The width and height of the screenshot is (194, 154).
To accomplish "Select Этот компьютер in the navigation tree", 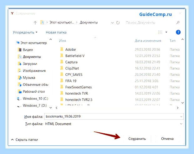I will click(x=32, y=43).
